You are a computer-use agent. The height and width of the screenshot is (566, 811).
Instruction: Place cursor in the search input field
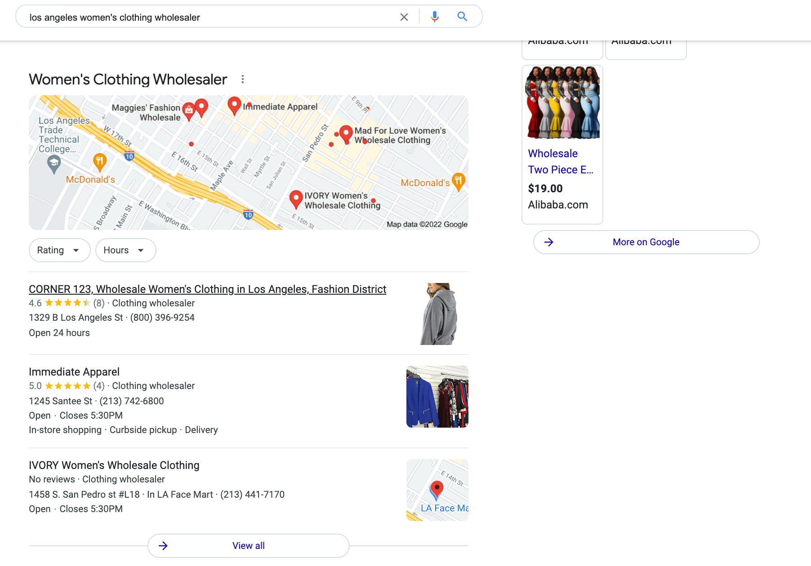pyautogui.click(x=202, y=17)
